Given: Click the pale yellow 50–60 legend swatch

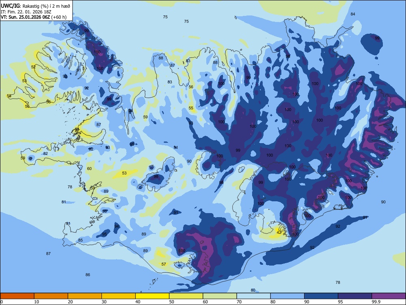Looking at the screenshot, I should (x=186, y=296).
